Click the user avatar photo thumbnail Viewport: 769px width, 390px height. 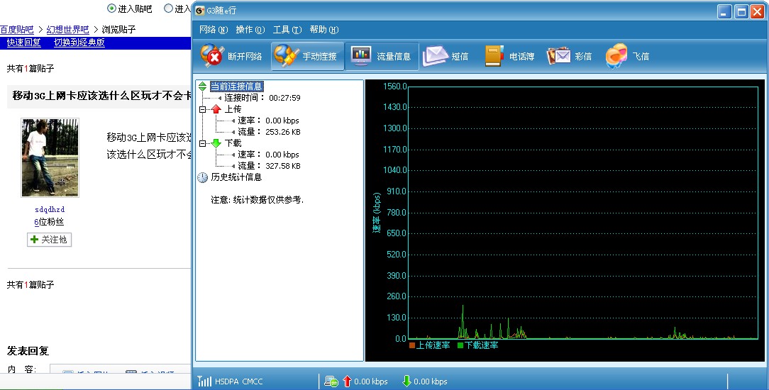click(x=50, y=157)
